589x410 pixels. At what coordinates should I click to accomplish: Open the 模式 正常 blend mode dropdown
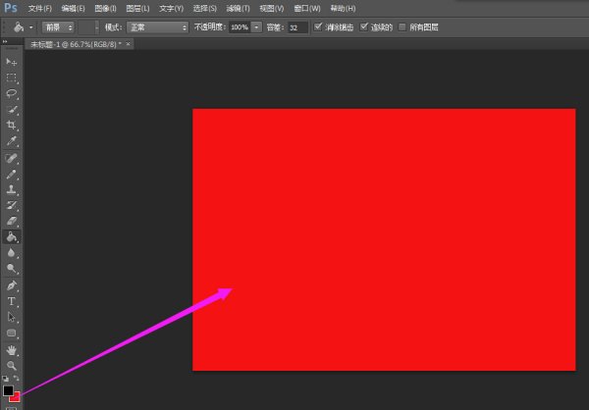[x=157, y=27]
